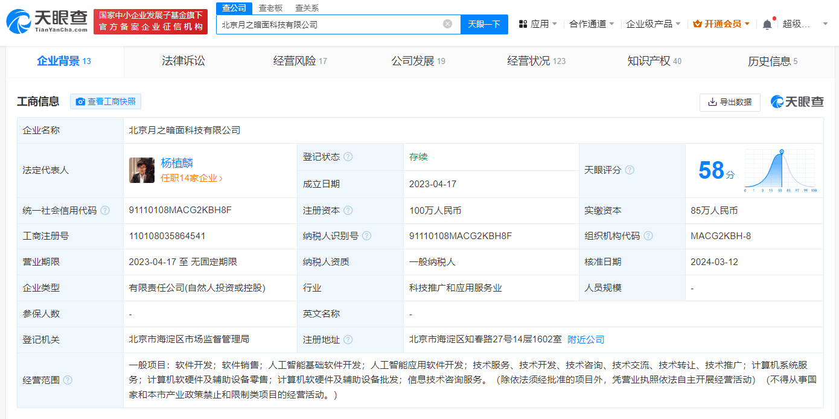Open the 法律诉讼 tab
The width and height of the screenshot is (839, 419).
(183, 61)
